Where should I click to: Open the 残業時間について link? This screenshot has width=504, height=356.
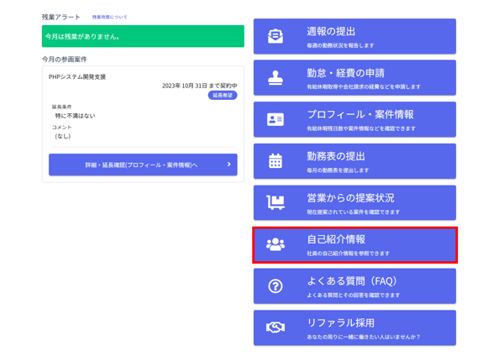tap(110, 17)
